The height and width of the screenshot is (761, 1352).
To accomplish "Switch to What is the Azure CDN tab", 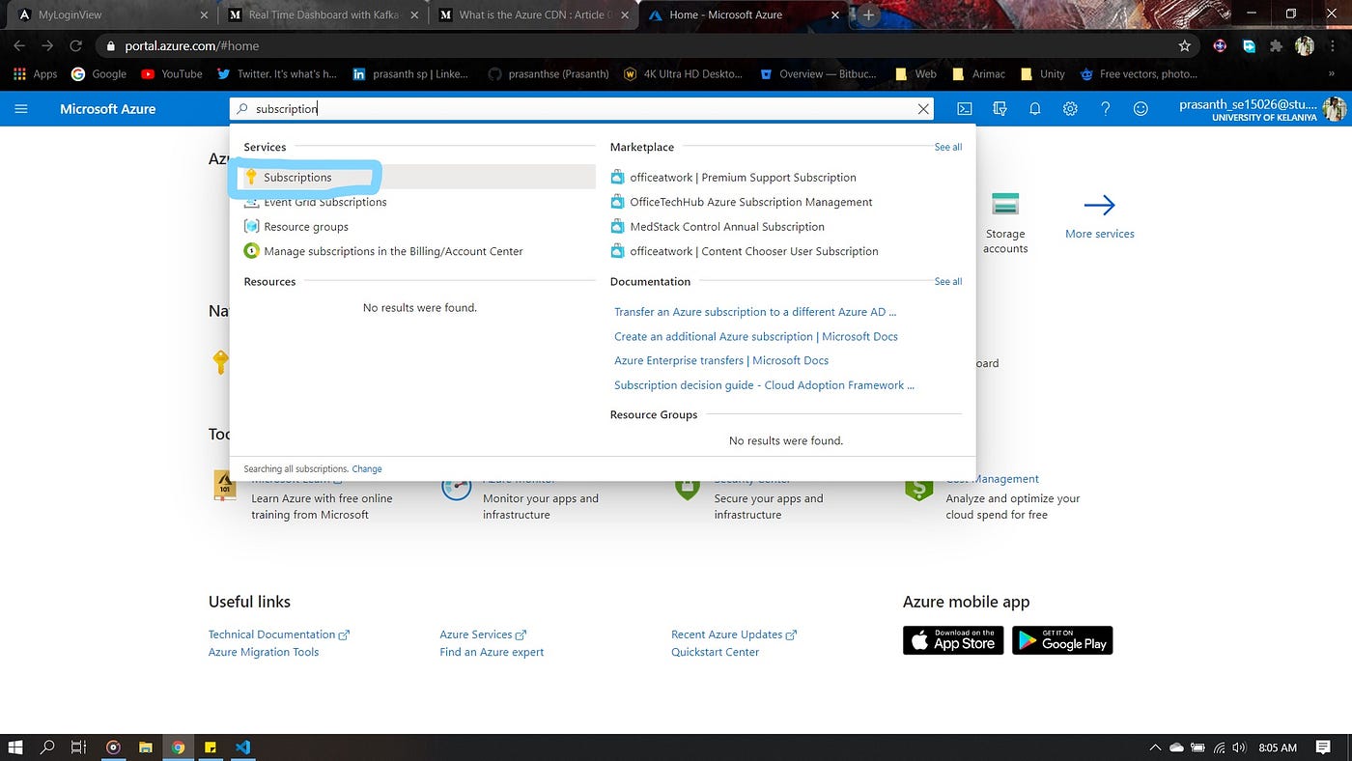I will pyautogui.click(x=534, y=14).
